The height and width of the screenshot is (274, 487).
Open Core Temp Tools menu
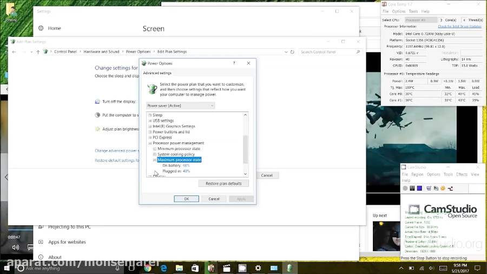click(x=413, y=11)
